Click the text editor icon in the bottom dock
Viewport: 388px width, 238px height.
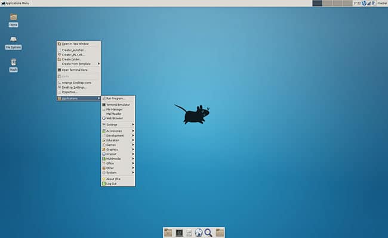click(x=189, y=233)
